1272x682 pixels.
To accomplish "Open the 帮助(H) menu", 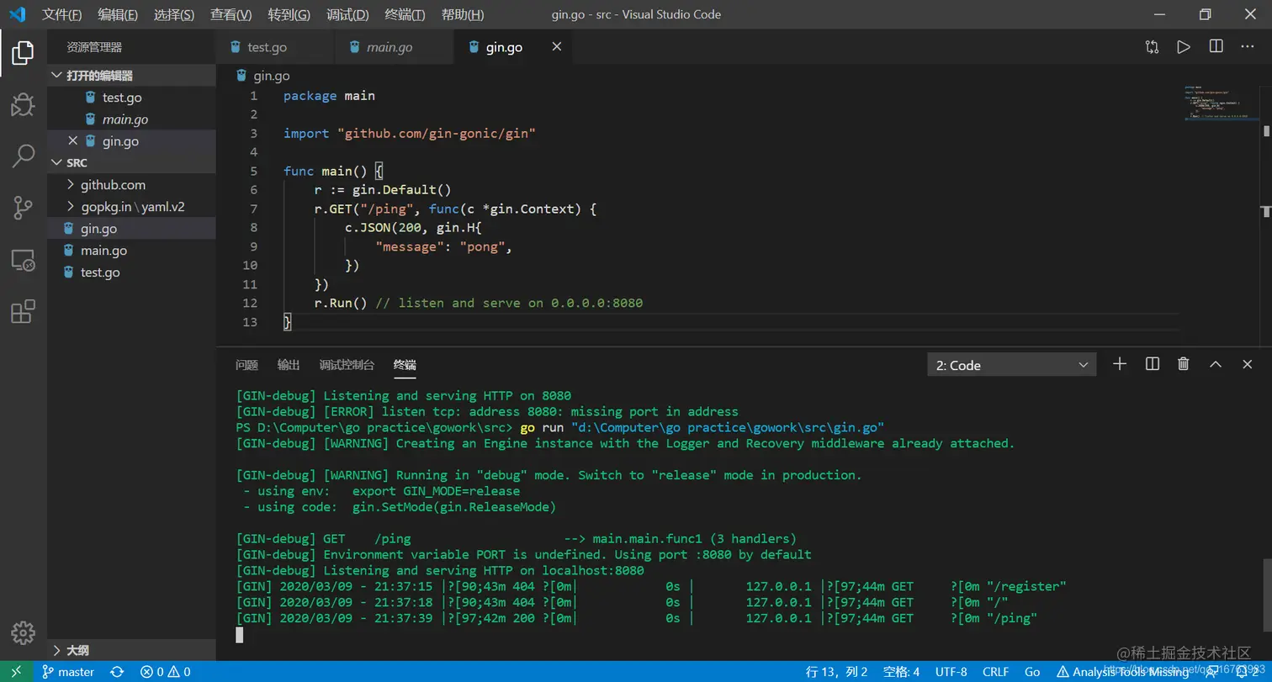I will coord(463,14).
